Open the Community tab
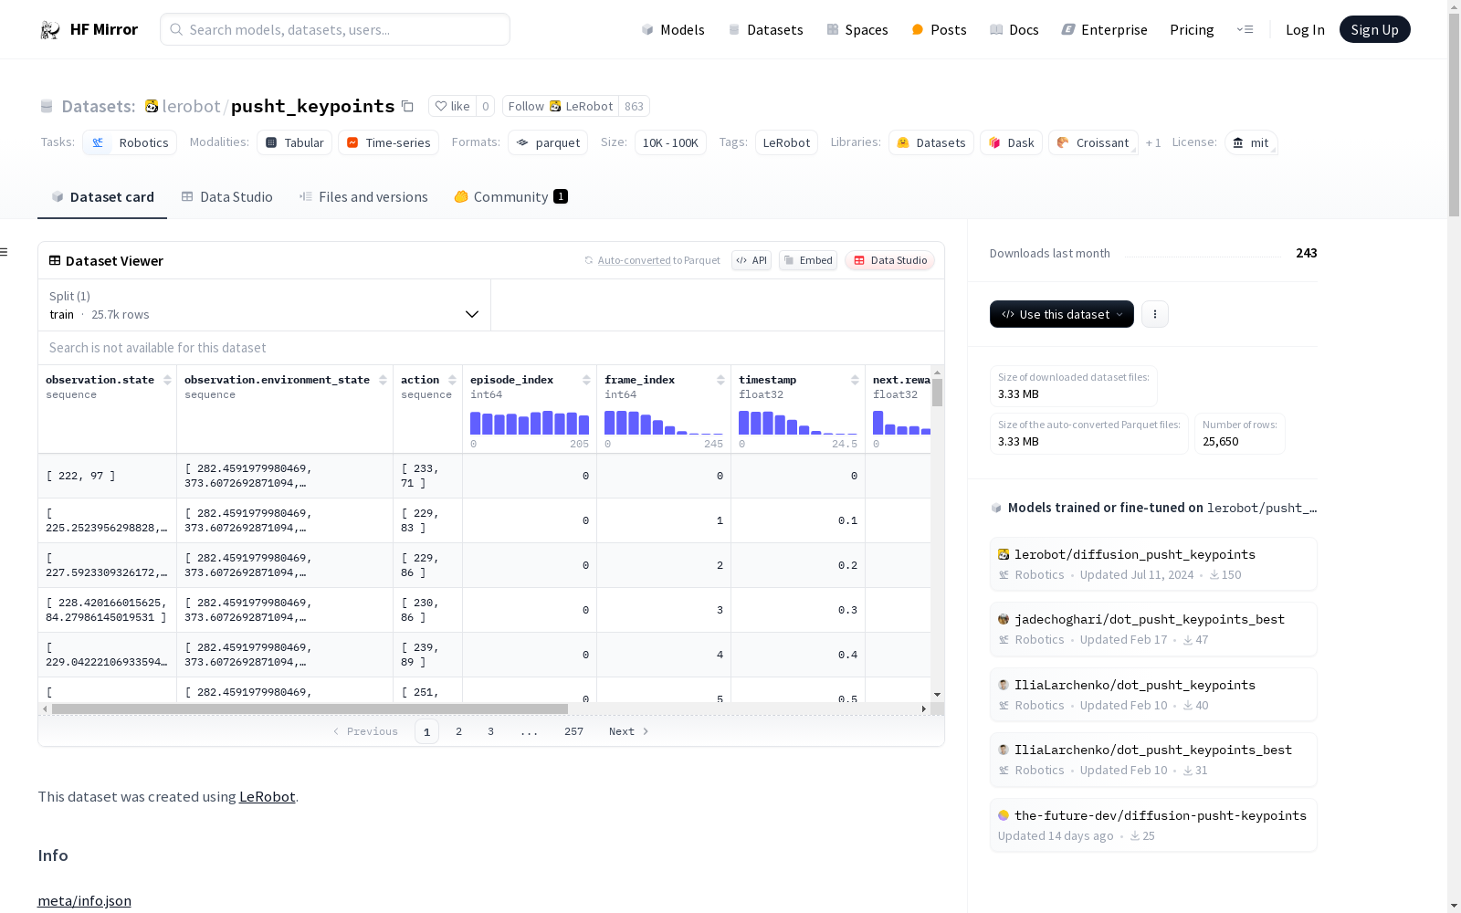The height and width of the screenshot is (913, 1461). coord(511,197)
